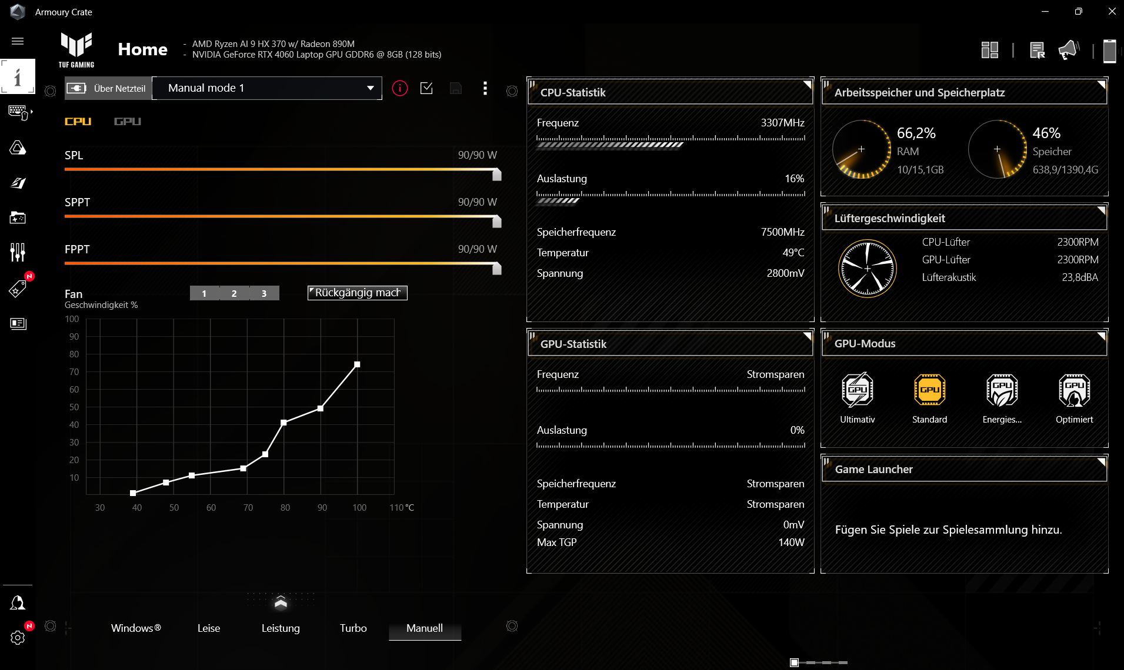Select Optimiert GPU mode
The height and width of the screenshot is (670, 1124).
pos(1075,398)
